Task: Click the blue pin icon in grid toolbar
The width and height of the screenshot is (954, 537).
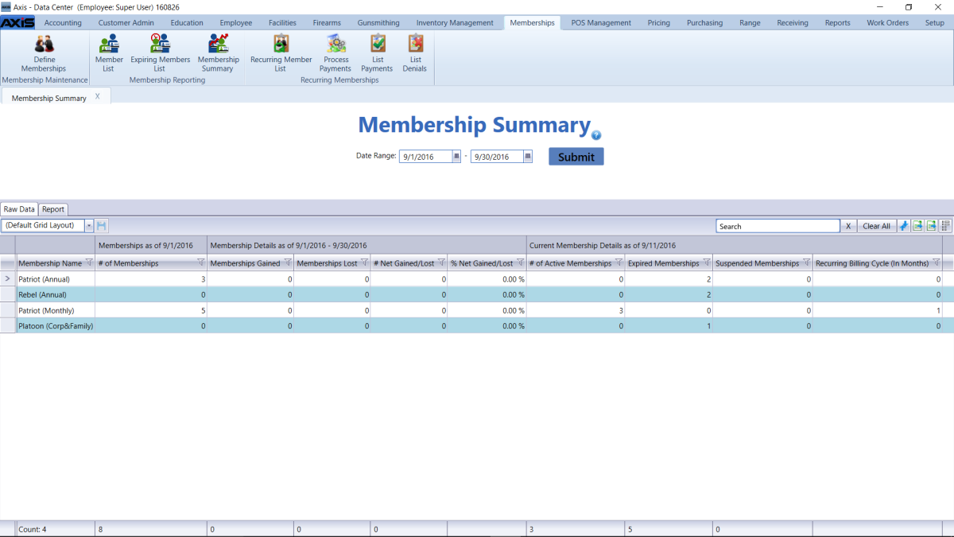Action: coord(904,226)
